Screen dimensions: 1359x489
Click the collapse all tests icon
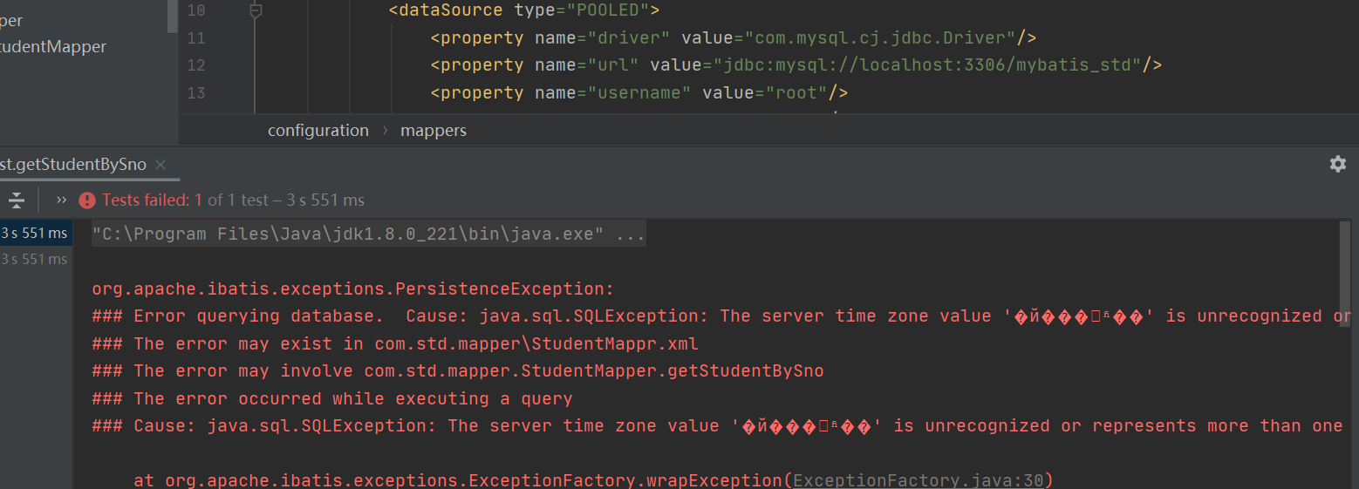pyautogui.click(x=17, y=200)
